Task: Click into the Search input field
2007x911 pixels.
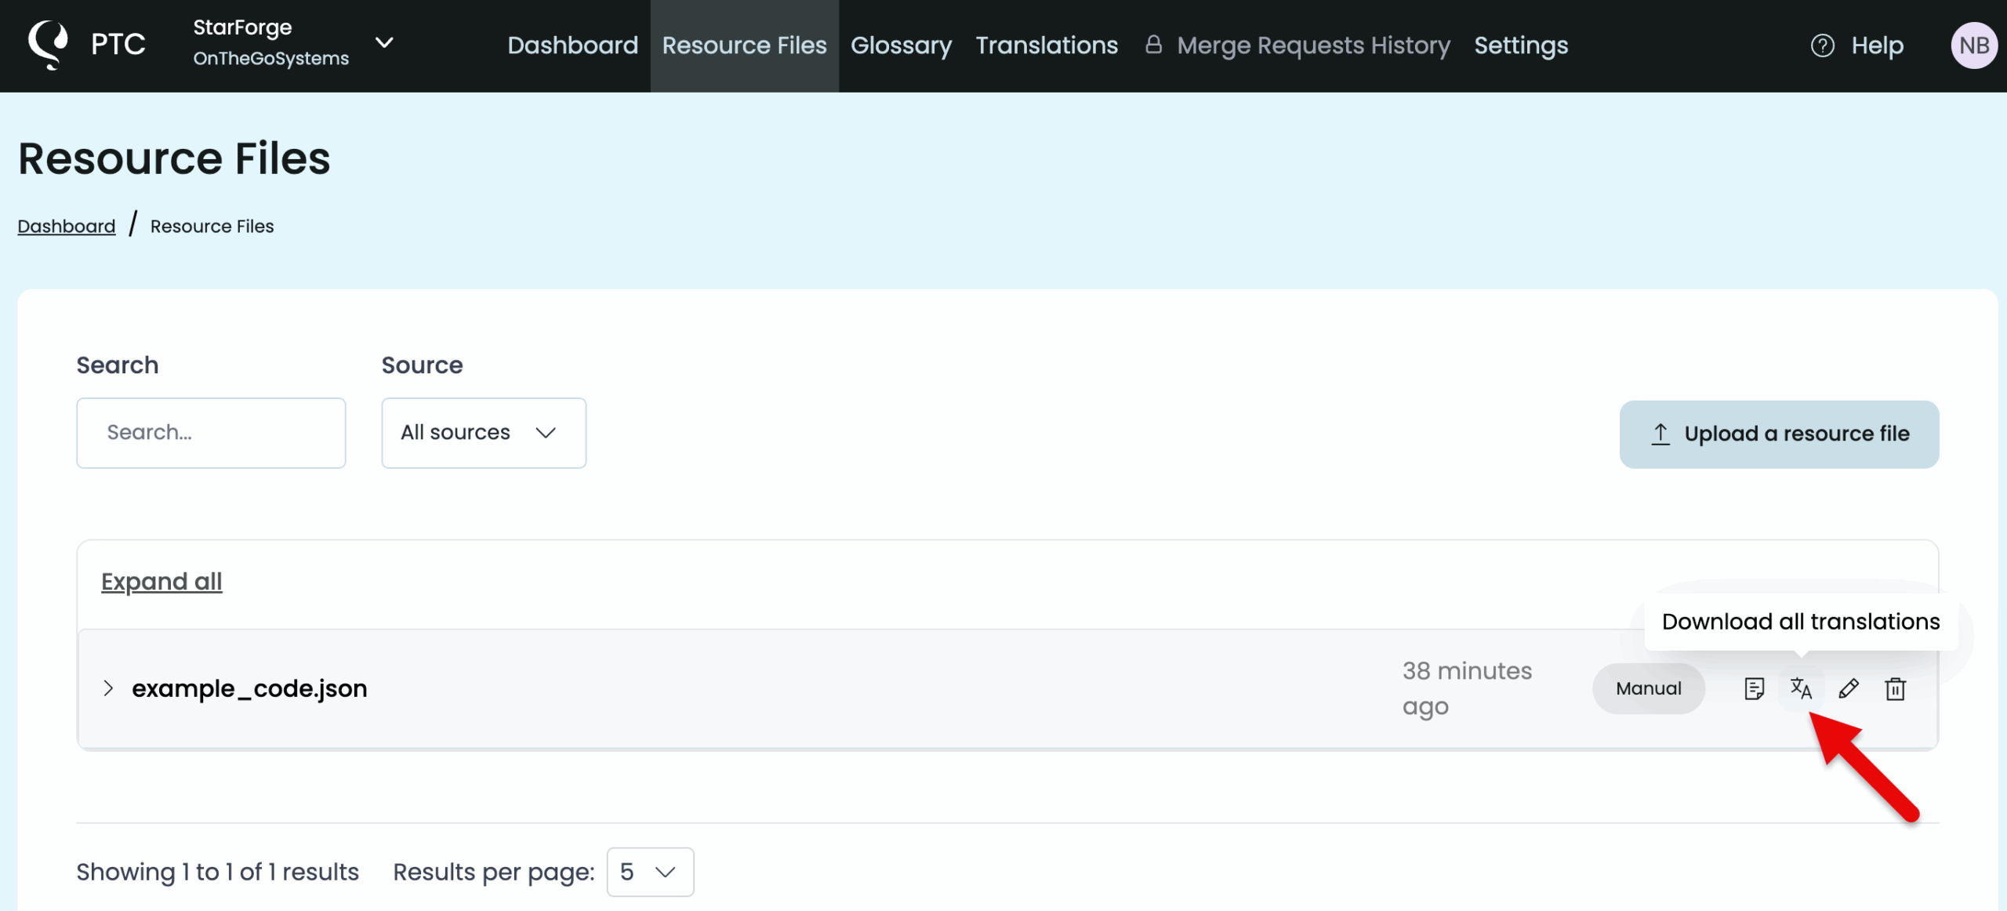Action: click(x=210, y=433)
